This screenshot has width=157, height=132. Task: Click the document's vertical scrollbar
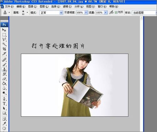(x=141, y=74)
